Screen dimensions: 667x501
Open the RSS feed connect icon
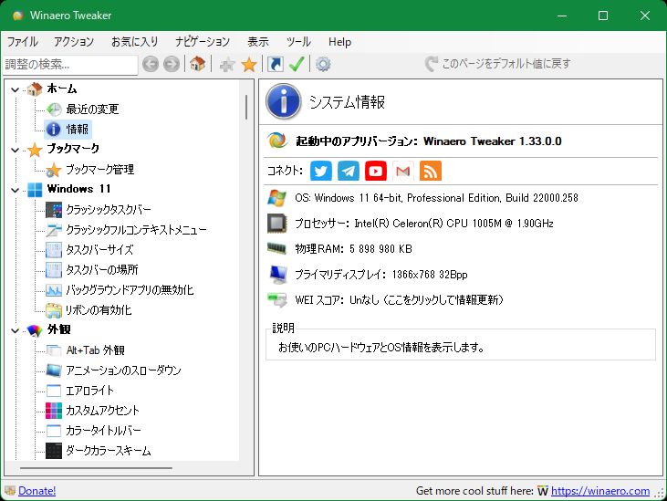click(430, 171)
